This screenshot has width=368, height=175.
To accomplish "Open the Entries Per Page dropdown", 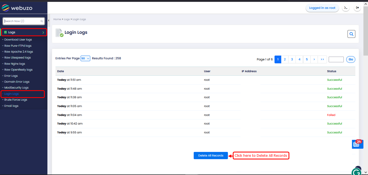I will 85,58.
